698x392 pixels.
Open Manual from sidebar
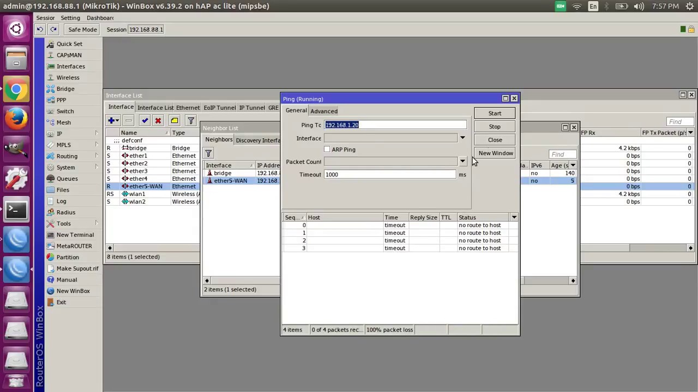coord(67,280)
